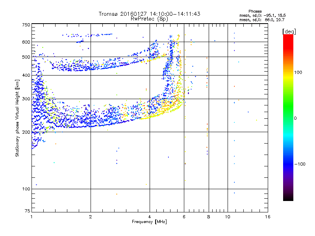This screenshot has height=236, width=315.
Task: Click the '[deg]' colorbar unit label
Action: [289, 31]
